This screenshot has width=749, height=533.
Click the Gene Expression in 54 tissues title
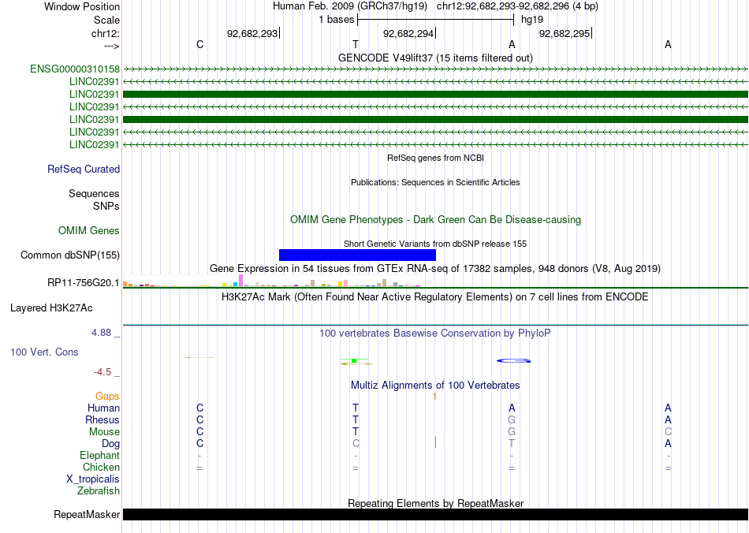click(x=435, y=268)
